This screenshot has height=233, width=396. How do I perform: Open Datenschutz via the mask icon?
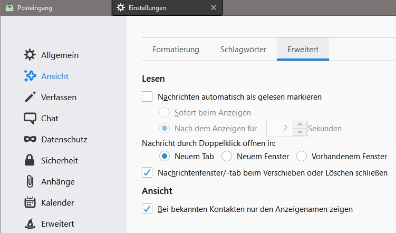30,139
